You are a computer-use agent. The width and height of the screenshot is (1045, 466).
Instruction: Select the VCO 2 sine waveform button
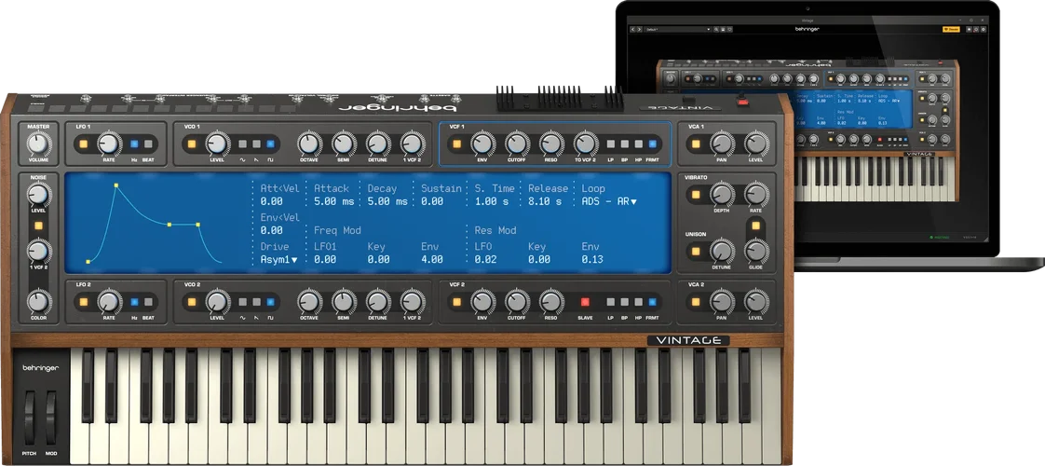tap(242, 302)
